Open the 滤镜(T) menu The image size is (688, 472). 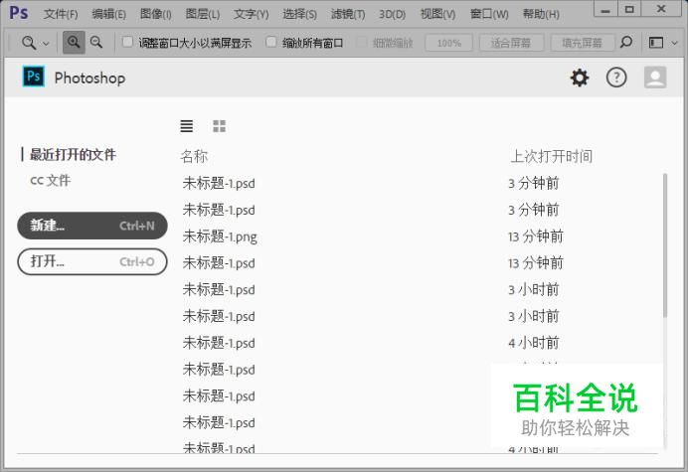click(x=348, y=15)
